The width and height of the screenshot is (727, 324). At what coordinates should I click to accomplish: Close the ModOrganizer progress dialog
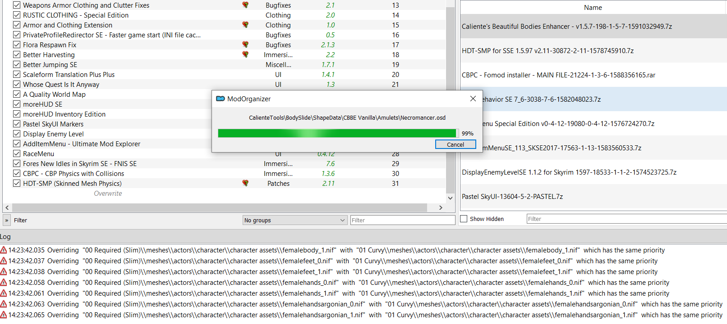coord(473,99)
